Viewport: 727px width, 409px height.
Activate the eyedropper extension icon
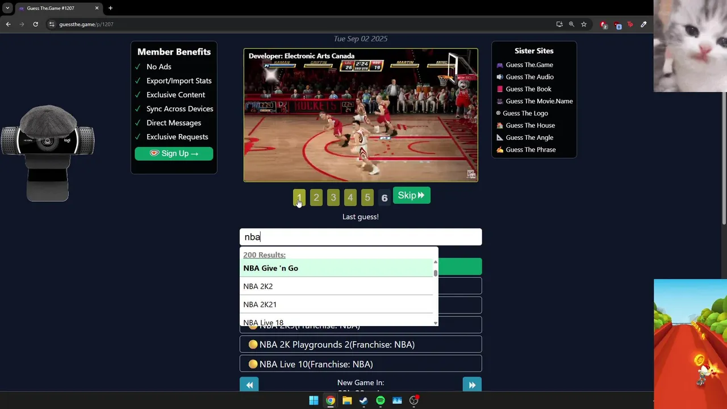coord(644,24)
